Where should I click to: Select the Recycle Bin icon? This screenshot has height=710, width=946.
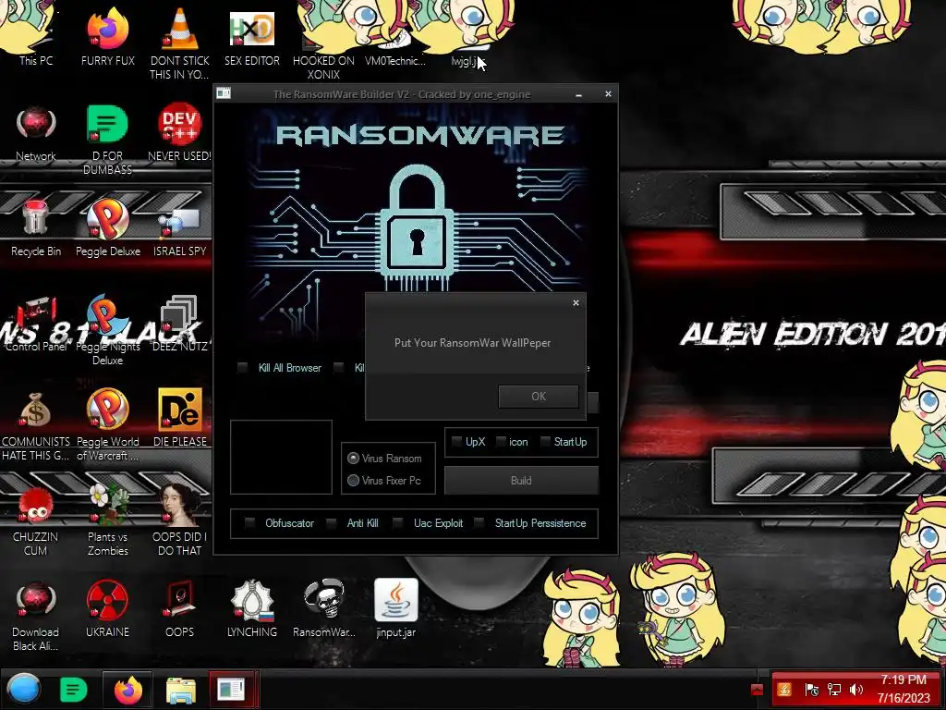tap(36, 228)
